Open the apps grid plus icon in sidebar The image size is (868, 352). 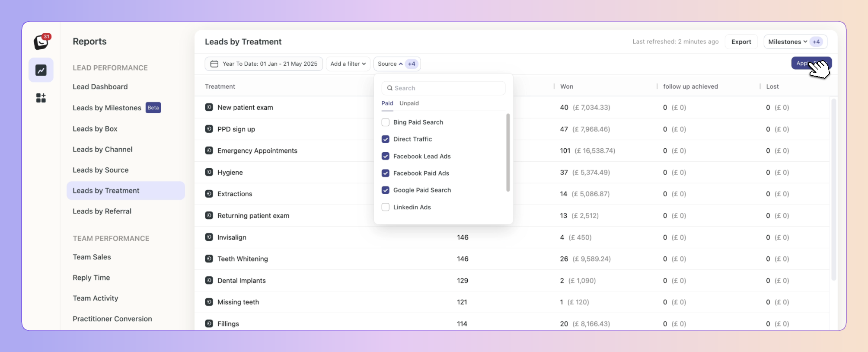point(41,98)
